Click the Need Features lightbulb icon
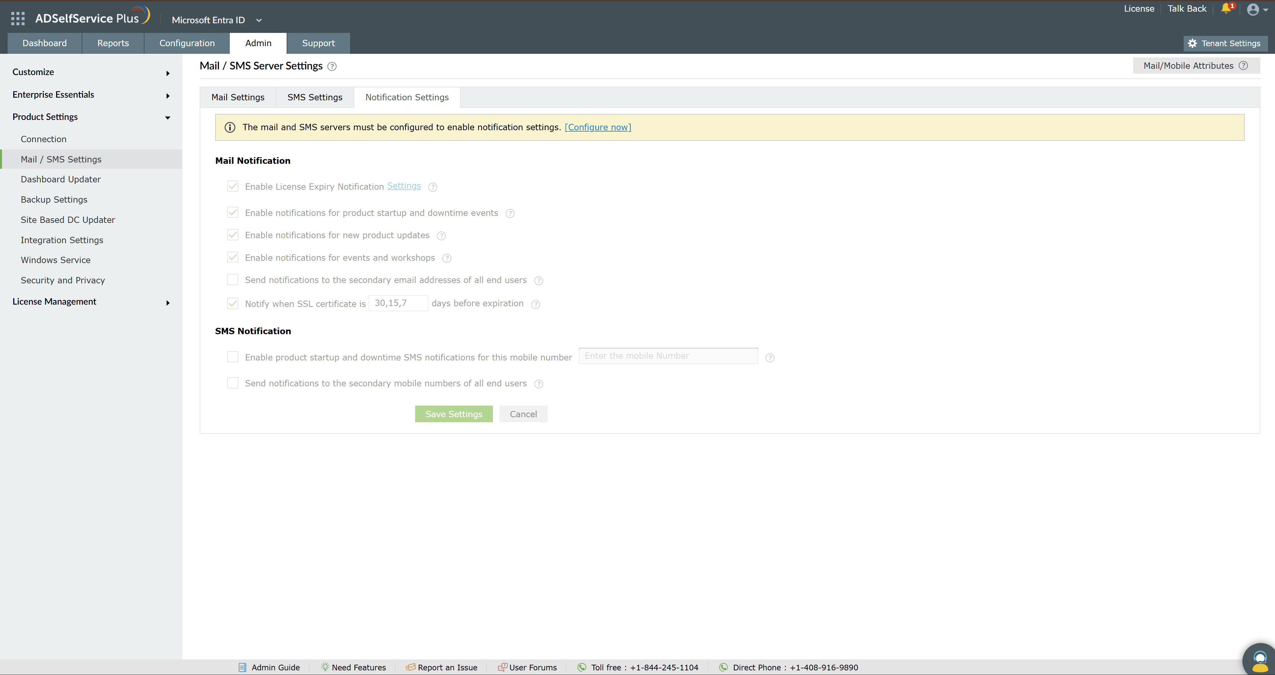1275x675 pixels. (x=325, y=667)
